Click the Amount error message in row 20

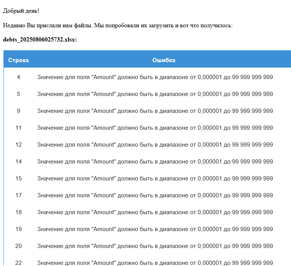coord(155,246)
